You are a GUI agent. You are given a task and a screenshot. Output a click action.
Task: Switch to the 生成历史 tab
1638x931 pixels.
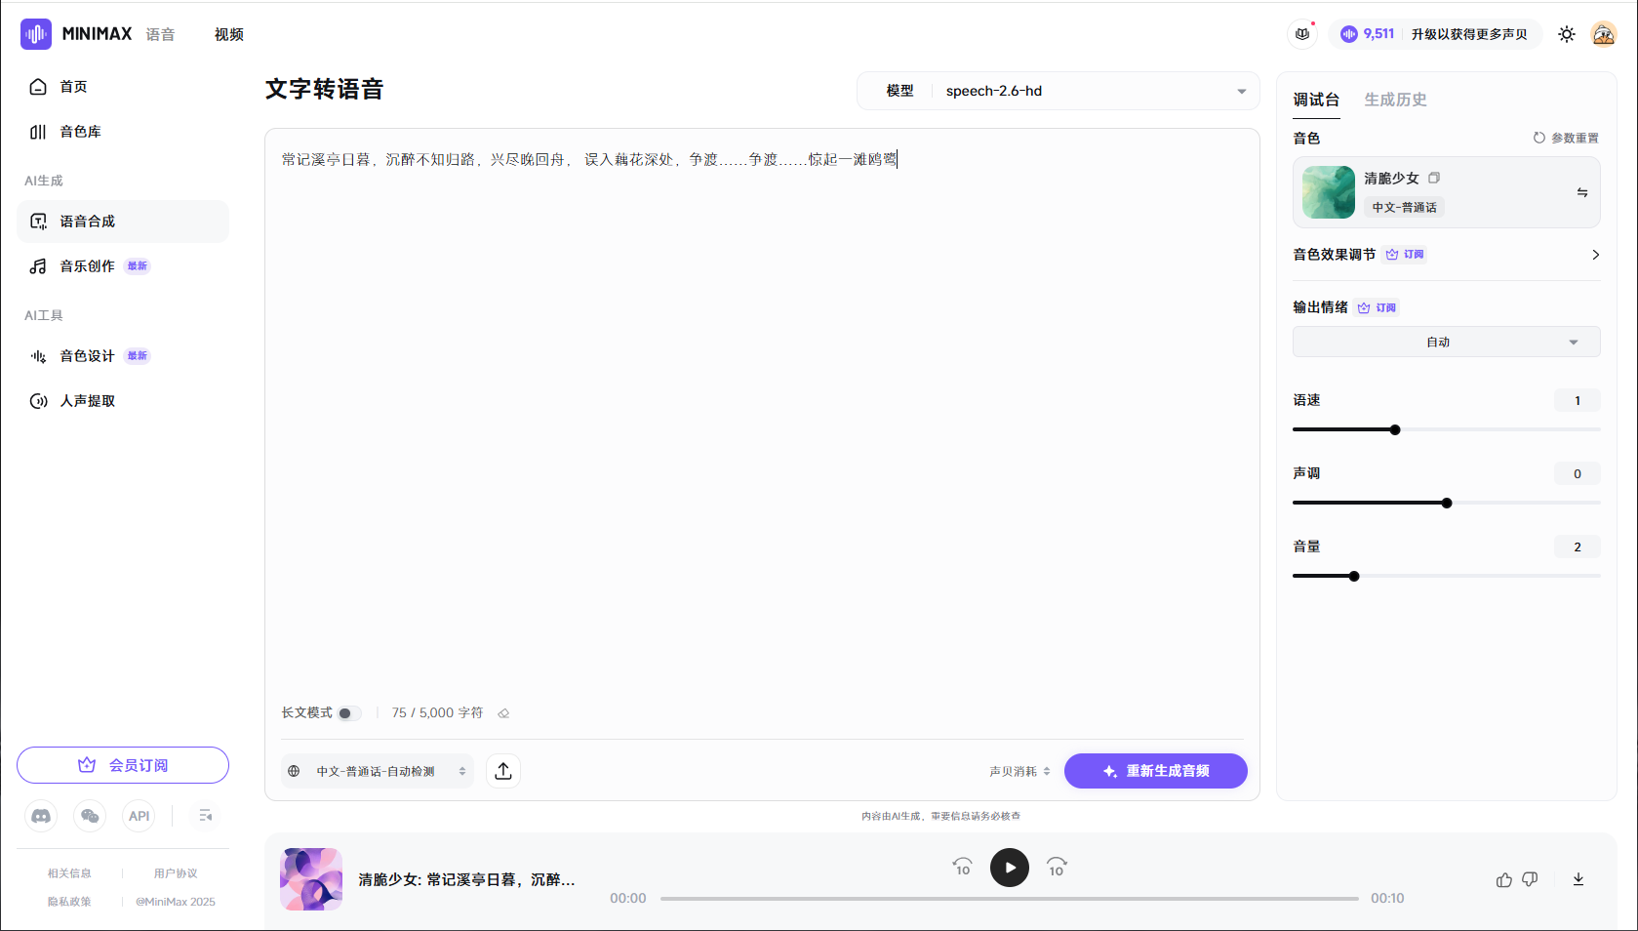(x=1394, y=100)
